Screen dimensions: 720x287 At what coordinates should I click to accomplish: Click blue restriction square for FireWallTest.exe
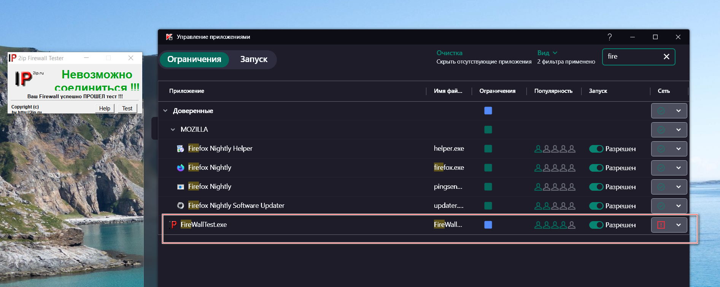[x=488, y=225]
